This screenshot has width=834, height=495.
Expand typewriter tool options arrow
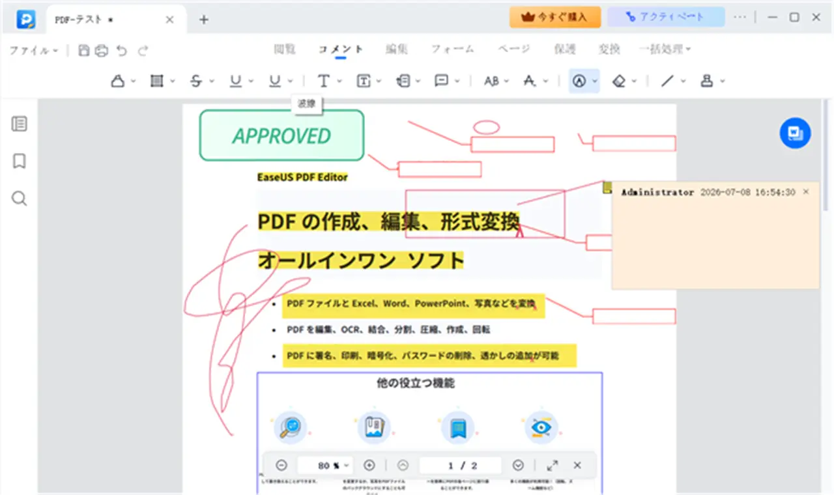click(x=339, y=81)
